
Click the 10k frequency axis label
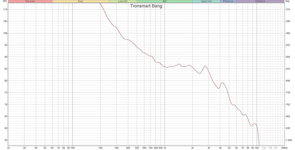click(x=257, y=148)
